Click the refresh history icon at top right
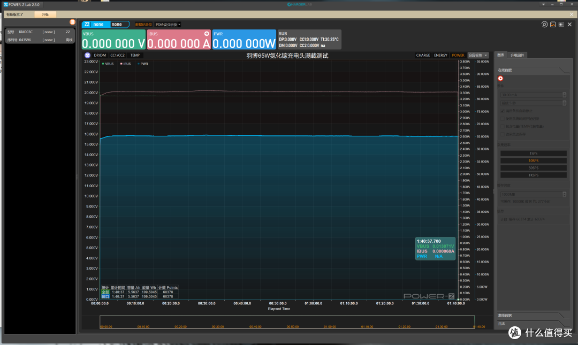 pyautogui.click(x=544, y=24)
